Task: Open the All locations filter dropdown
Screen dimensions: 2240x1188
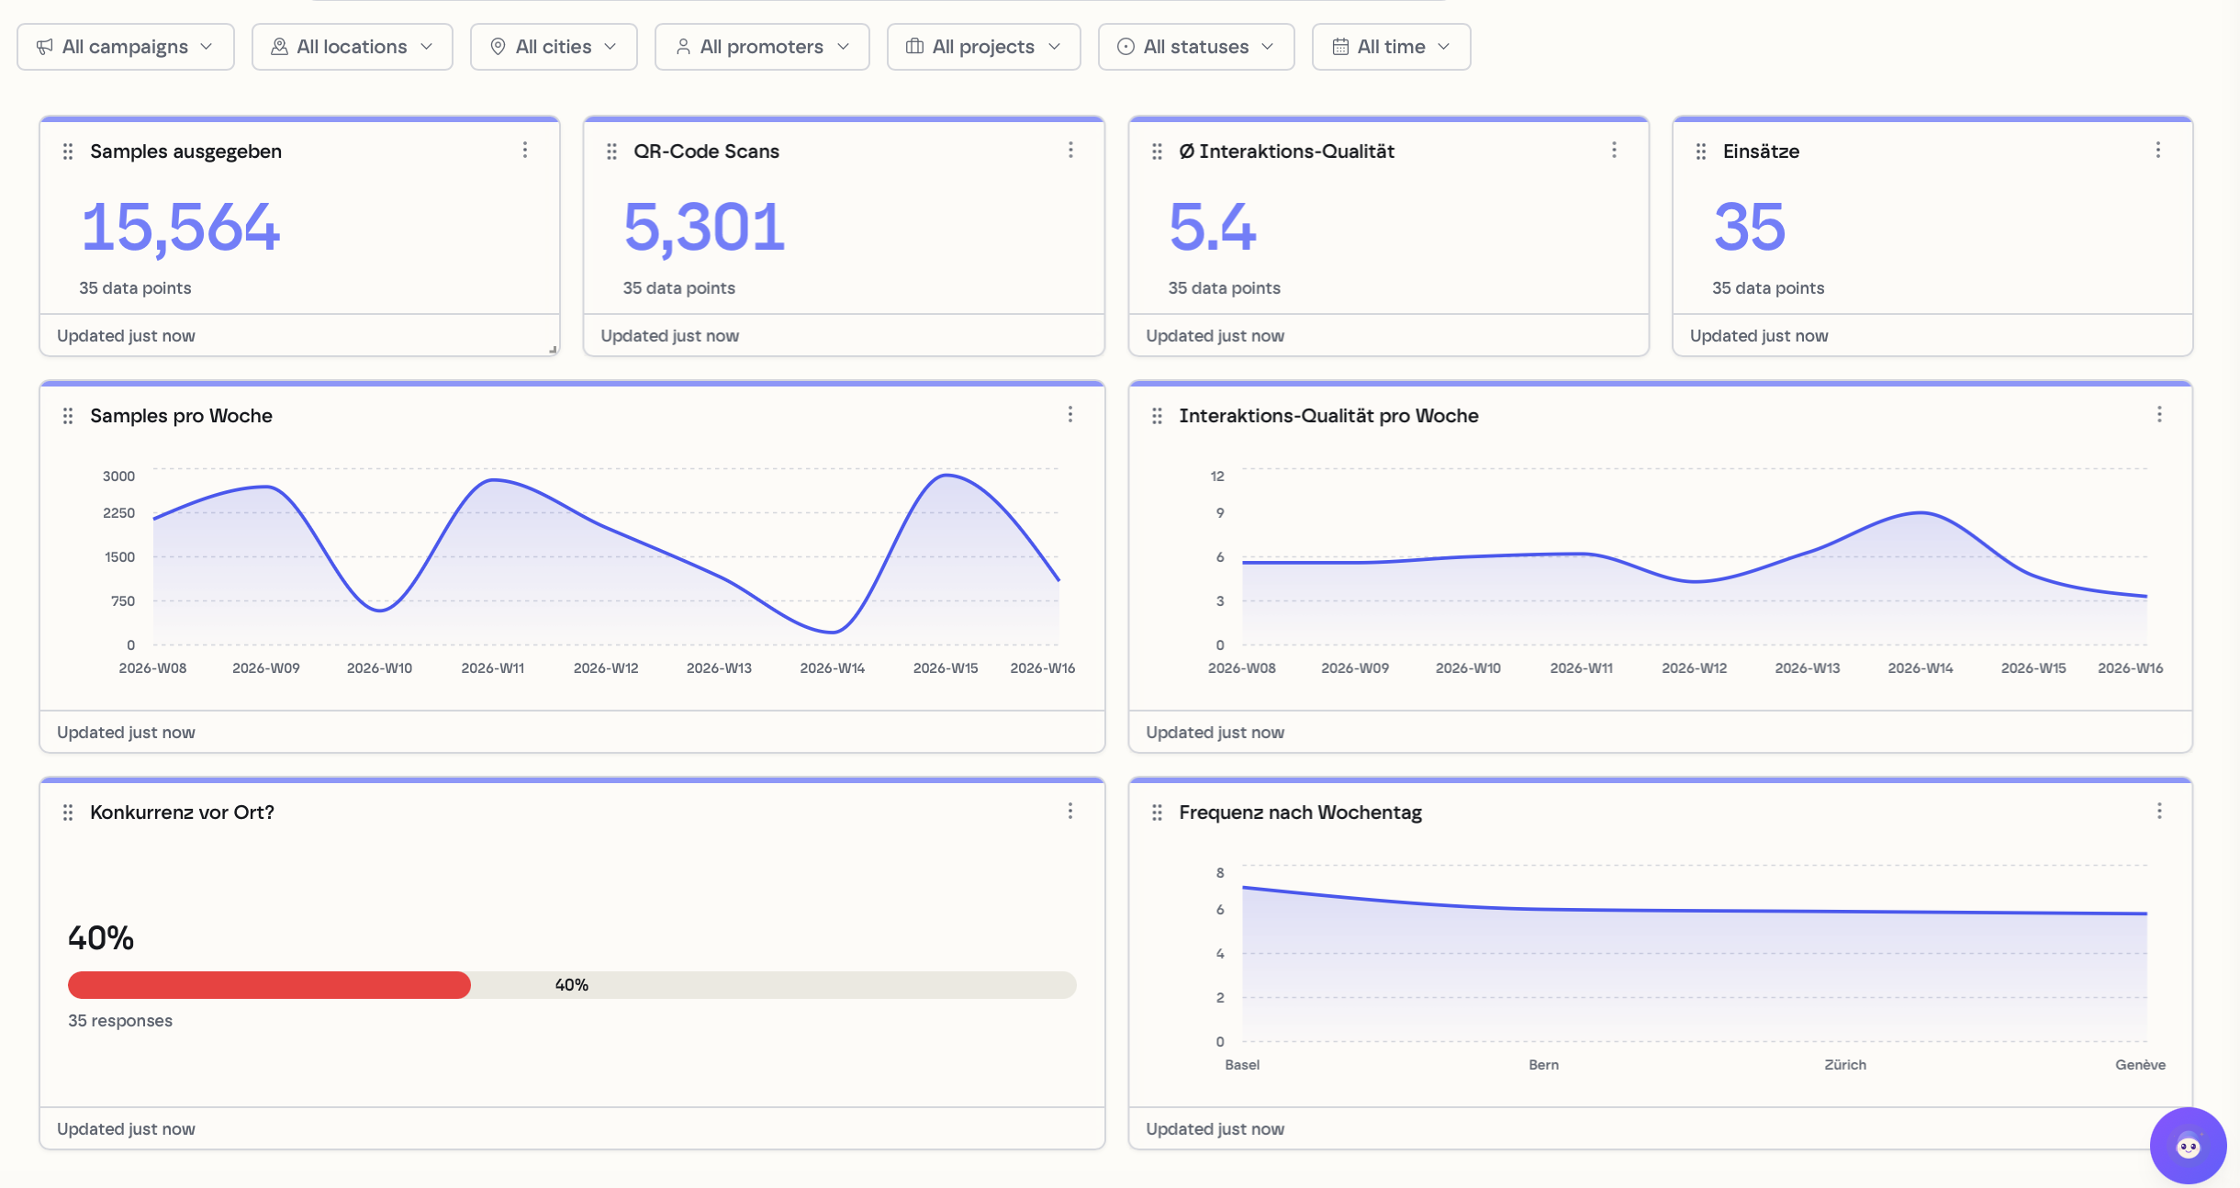Action: [x=353, y=47]
